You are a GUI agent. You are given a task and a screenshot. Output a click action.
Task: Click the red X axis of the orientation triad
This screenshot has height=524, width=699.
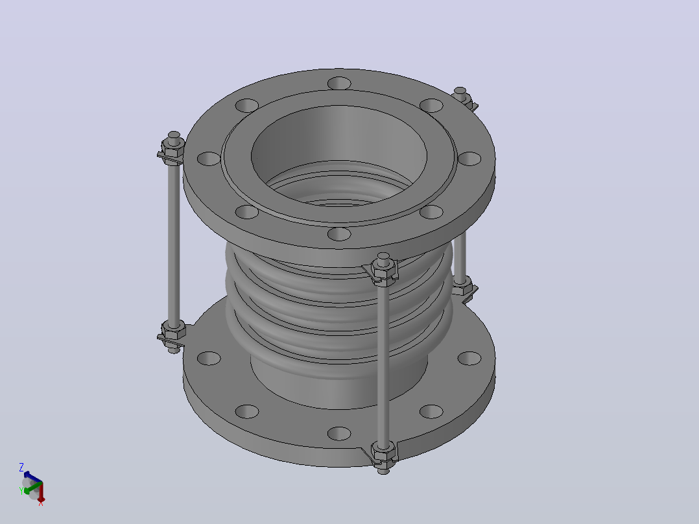click(x=41, y=492)
